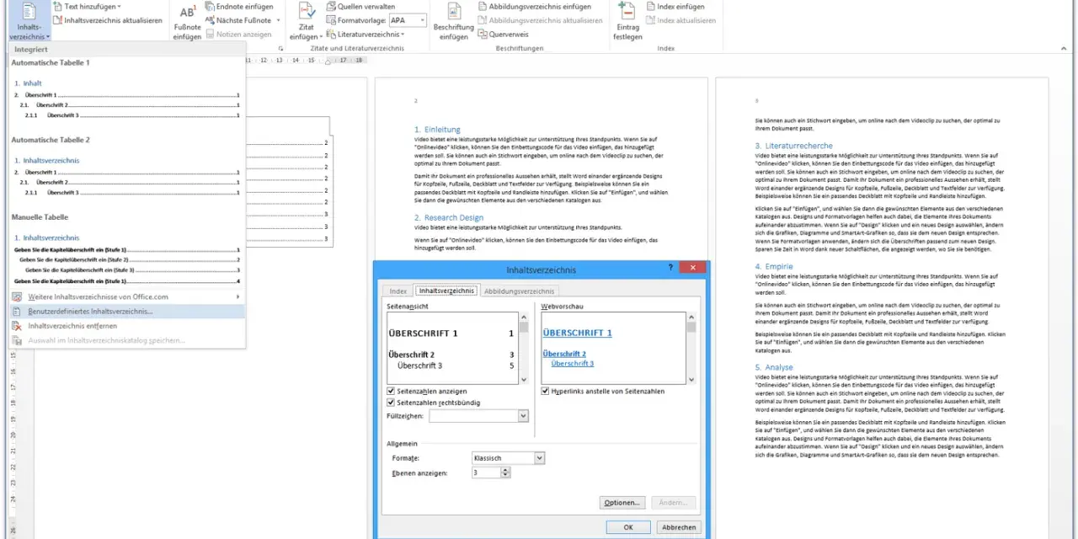Click the Notizen anzeigen icon
This screenshot has width=1078, height=539.
coord(210,35)
